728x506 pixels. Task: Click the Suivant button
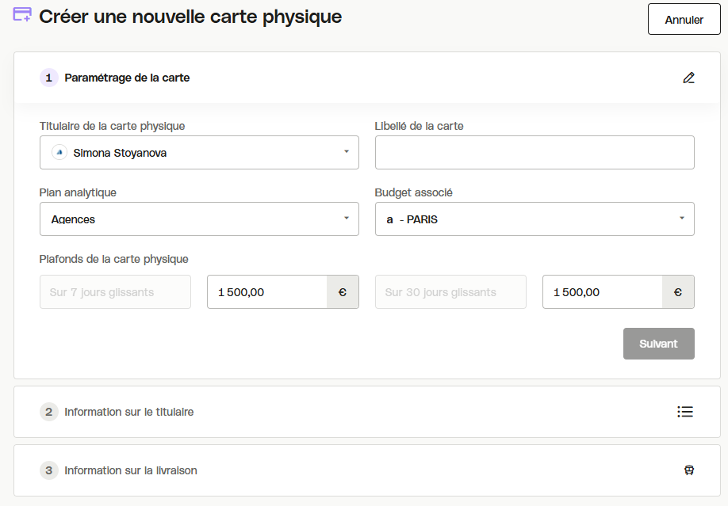(x=658, y=344)
